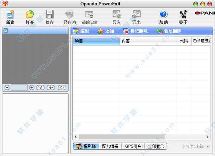215x156 pixels.
Task: Switch to the 图片编辑 tab
Action: (110, 146)
